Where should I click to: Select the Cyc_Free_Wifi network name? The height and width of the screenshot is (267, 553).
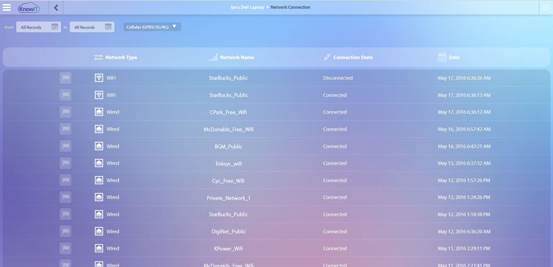tap(228, 181)
